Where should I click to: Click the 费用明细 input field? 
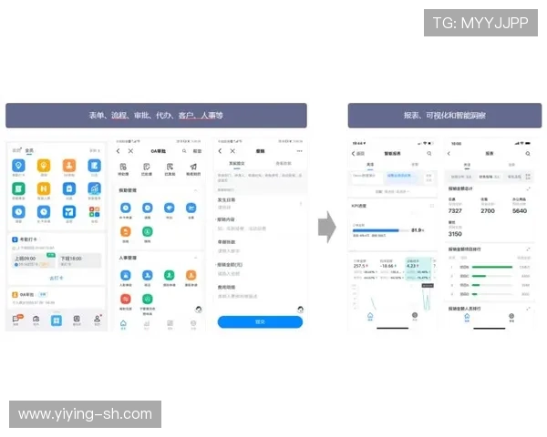point(260,292)
